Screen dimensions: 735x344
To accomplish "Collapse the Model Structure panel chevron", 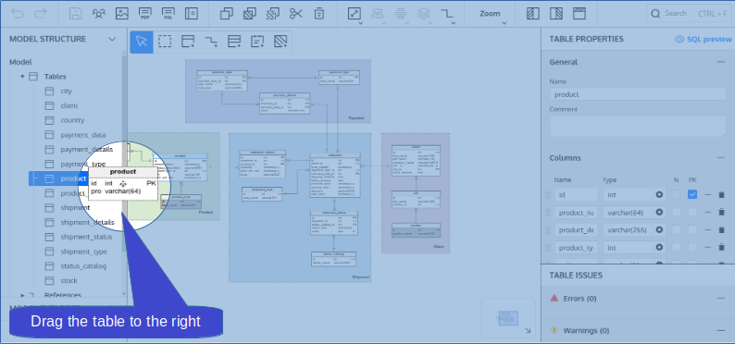I will click(112, 39).
